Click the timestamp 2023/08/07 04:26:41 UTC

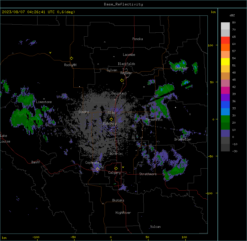[x=28, y=12]
